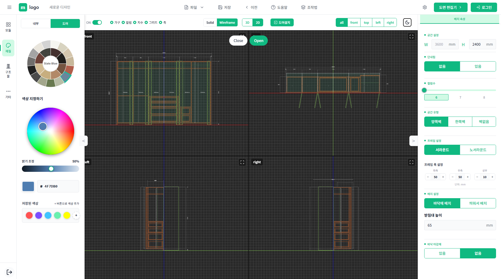
Task: Toggle dark mode moon icon
Action: coord(407,22)
